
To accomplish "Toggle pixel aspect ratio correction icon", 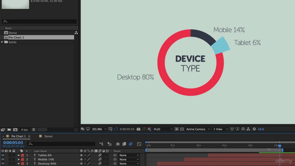I will [232, 129].
